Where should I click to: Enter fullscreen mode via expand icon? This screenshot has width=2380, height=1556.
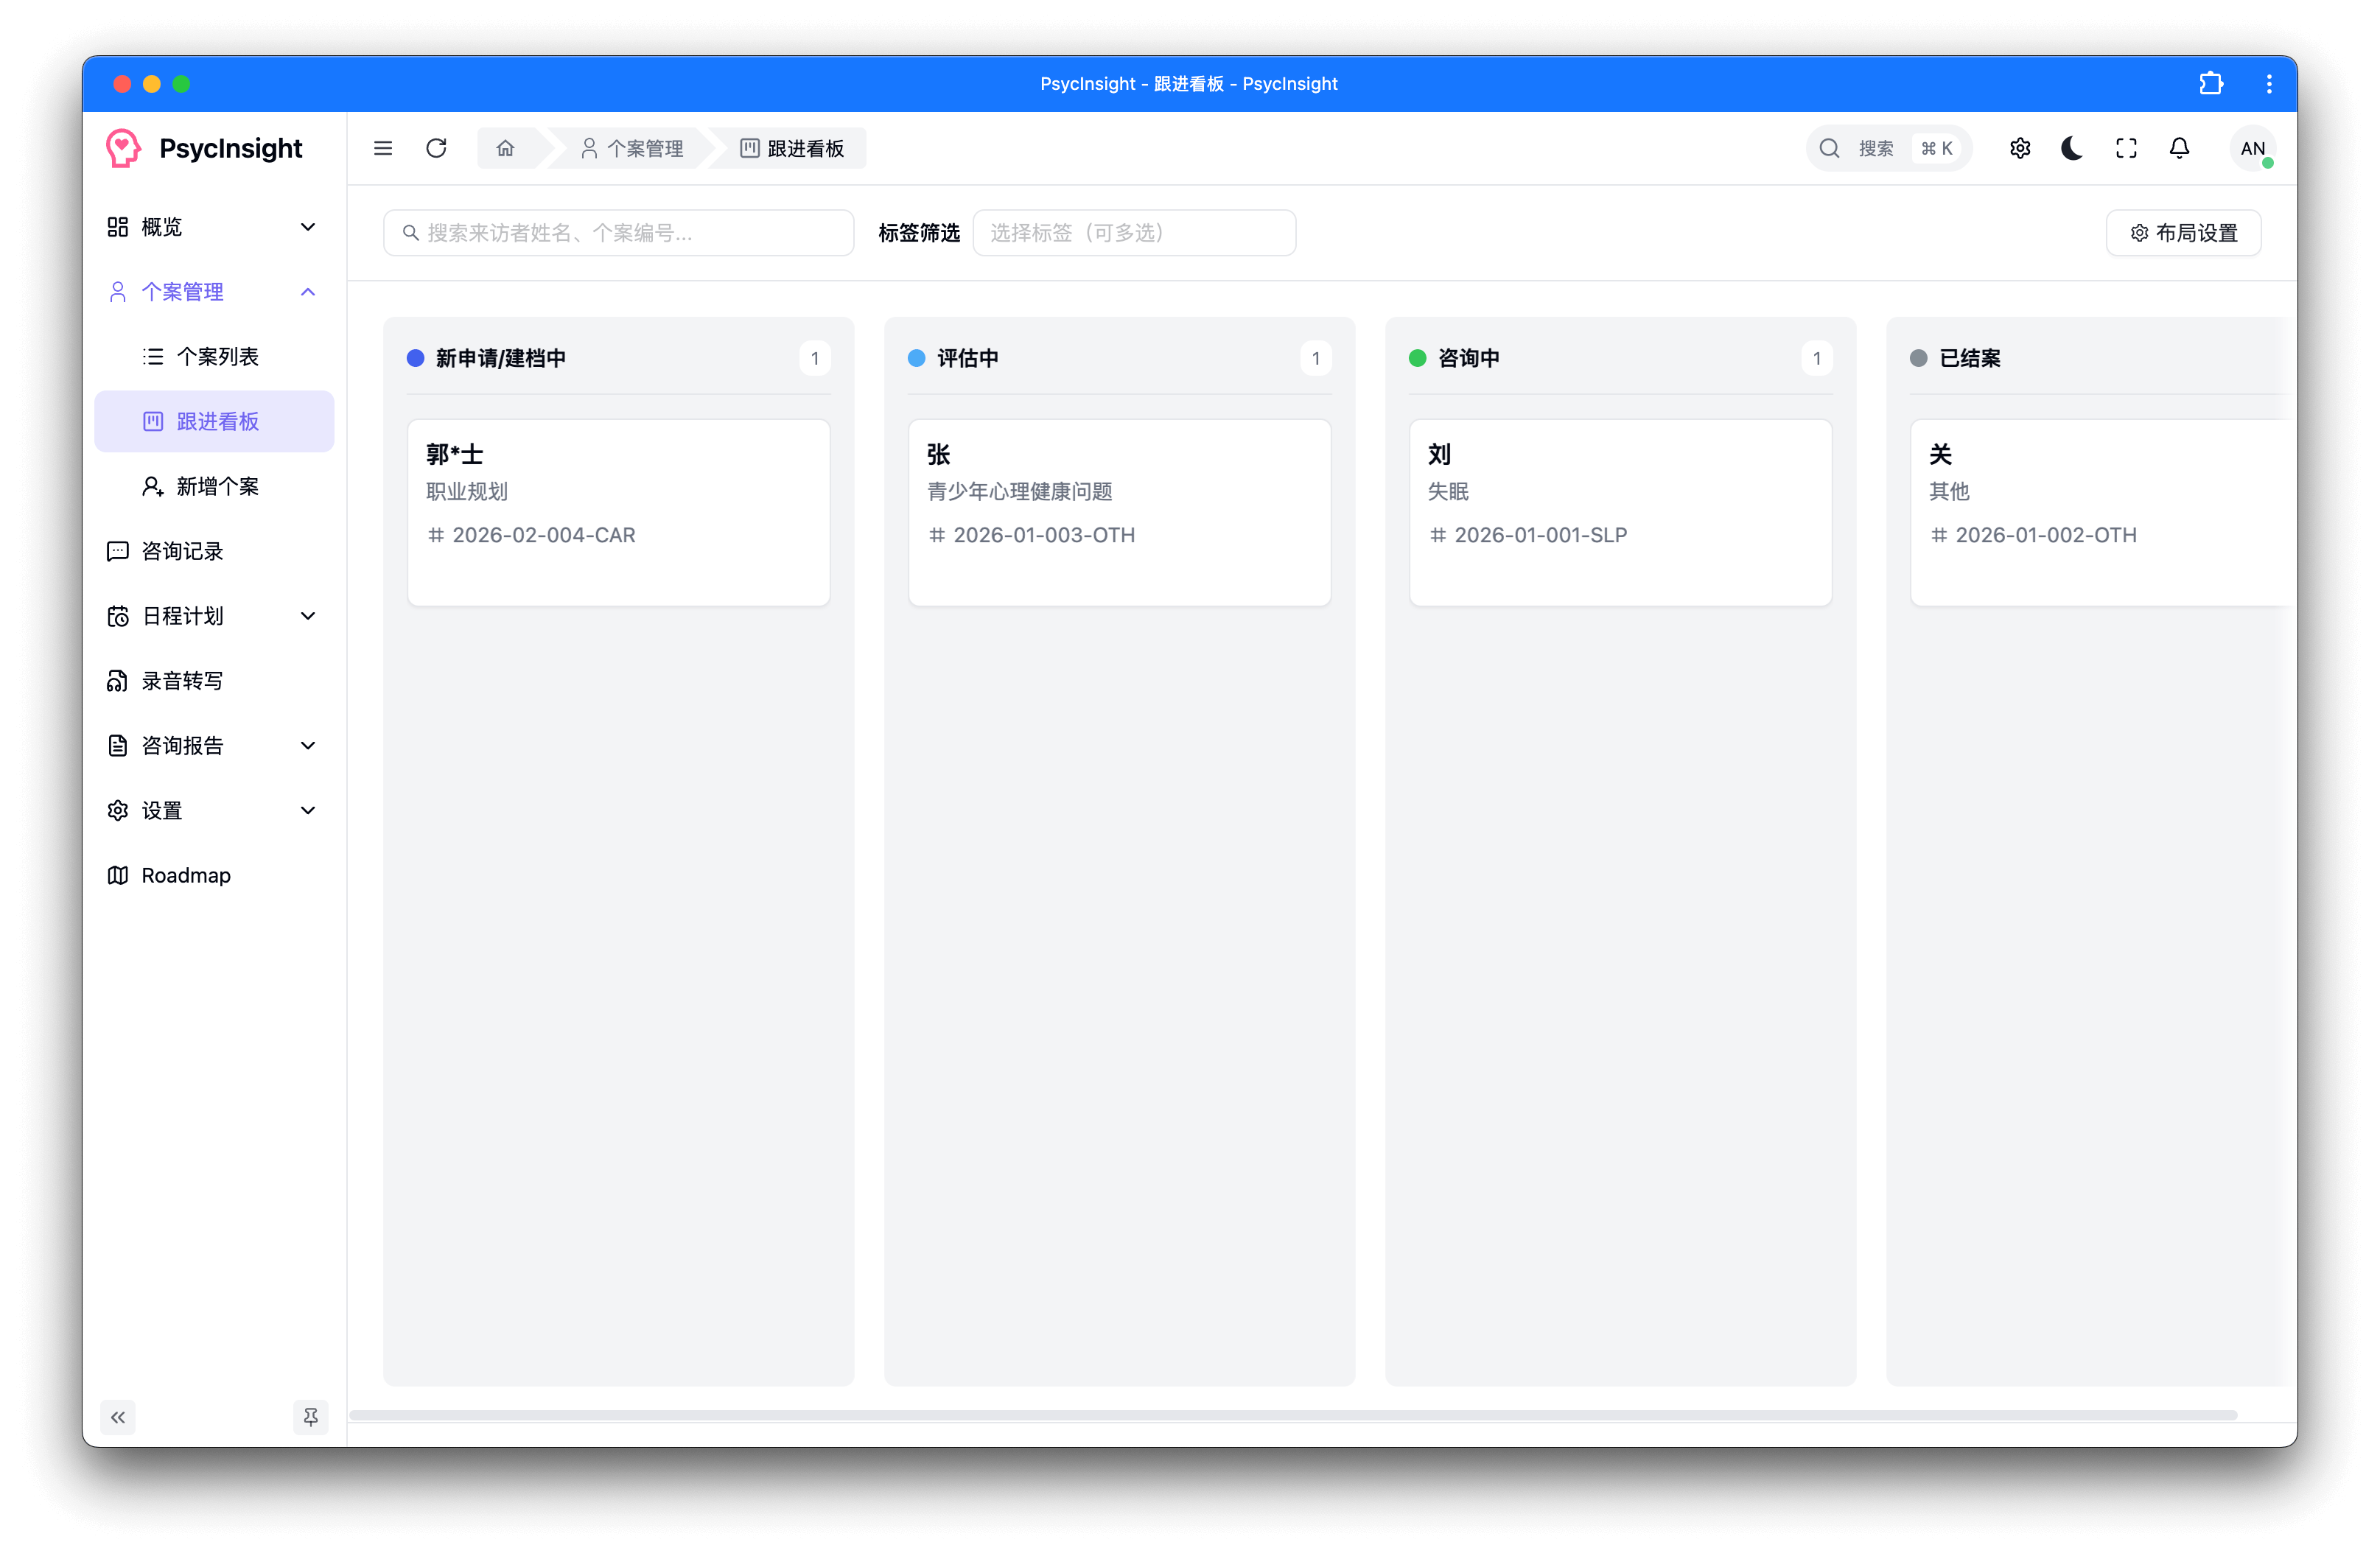[2126, 148]
